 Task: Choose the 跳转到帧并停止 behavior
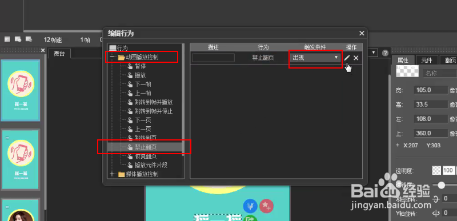[x=154, y=111]
